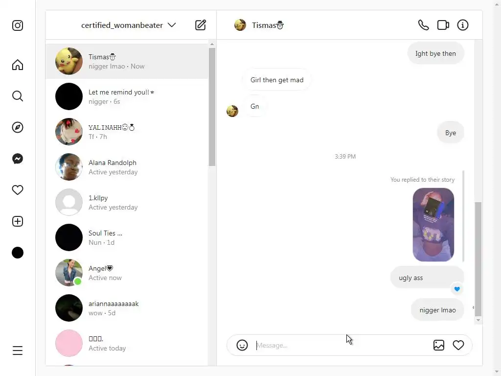Image resolution: width=501 pixels, height=376 pixels.
Task: Attach a photo using image icon
Action: pyautogui.click(x=439, y=345)
